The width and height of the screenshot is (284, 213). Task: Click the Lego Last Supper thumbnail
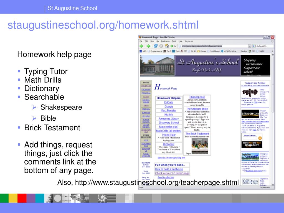pos(200,146)
